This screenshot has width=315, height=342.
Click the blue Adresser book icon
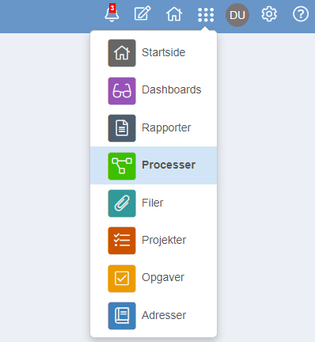tap(122, 316)
